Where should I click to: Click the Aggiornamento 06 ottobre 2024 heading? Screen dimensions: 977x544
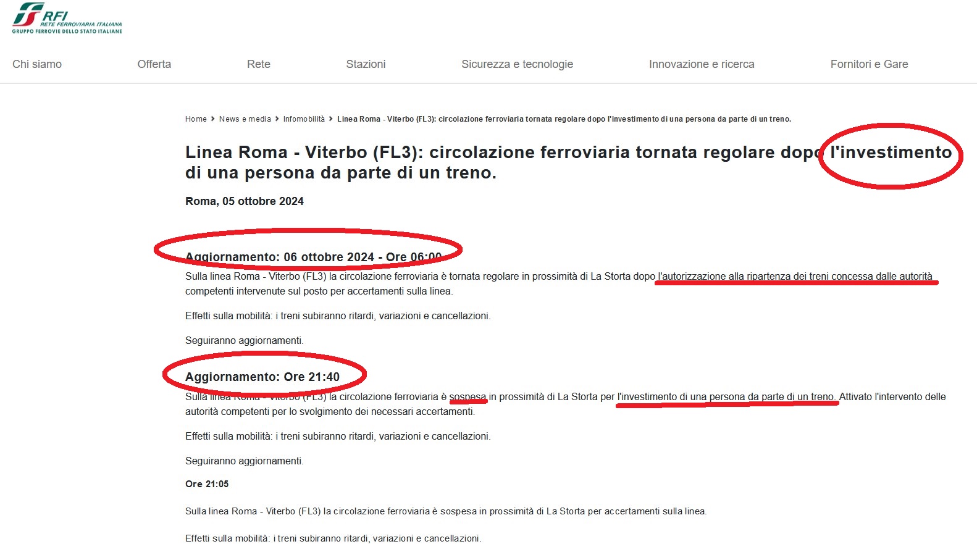point(313,257)
